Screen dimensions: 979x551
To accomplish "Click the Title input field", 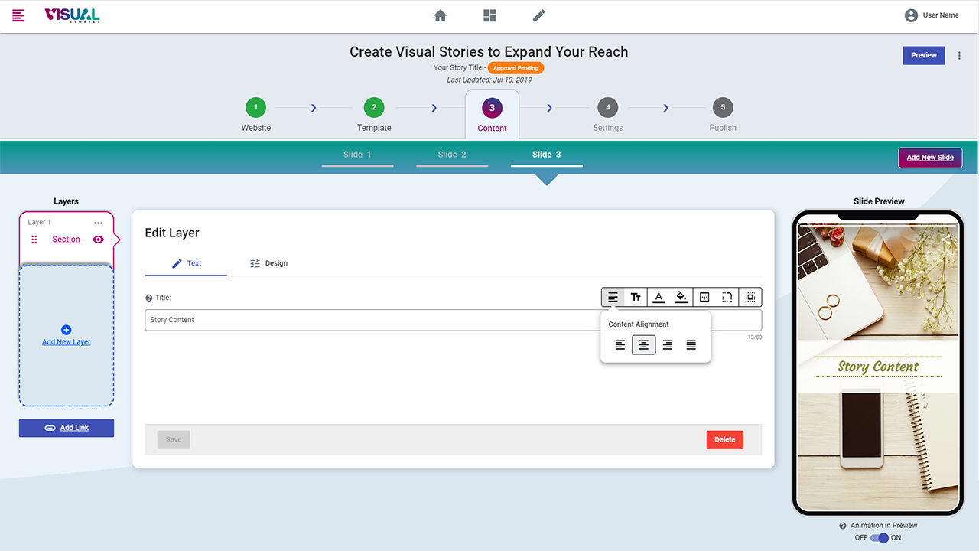I will (x=453, y=320).
